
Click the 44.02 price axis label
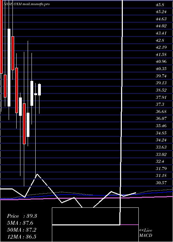(161, 26)
